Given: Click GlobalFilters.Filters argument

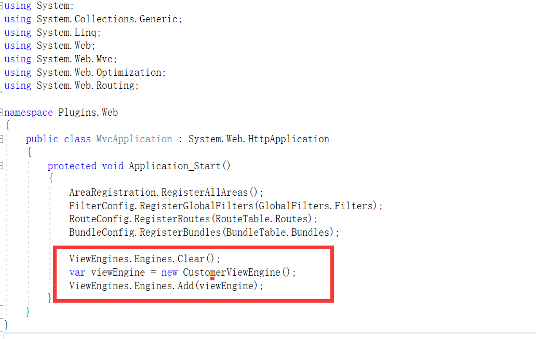Looking at the screenshot, I should 316,206.
